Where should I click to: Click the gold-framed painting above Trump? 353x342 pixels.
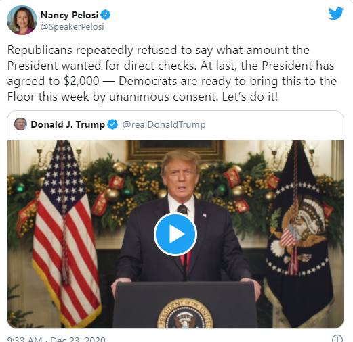tap(175, 150)
